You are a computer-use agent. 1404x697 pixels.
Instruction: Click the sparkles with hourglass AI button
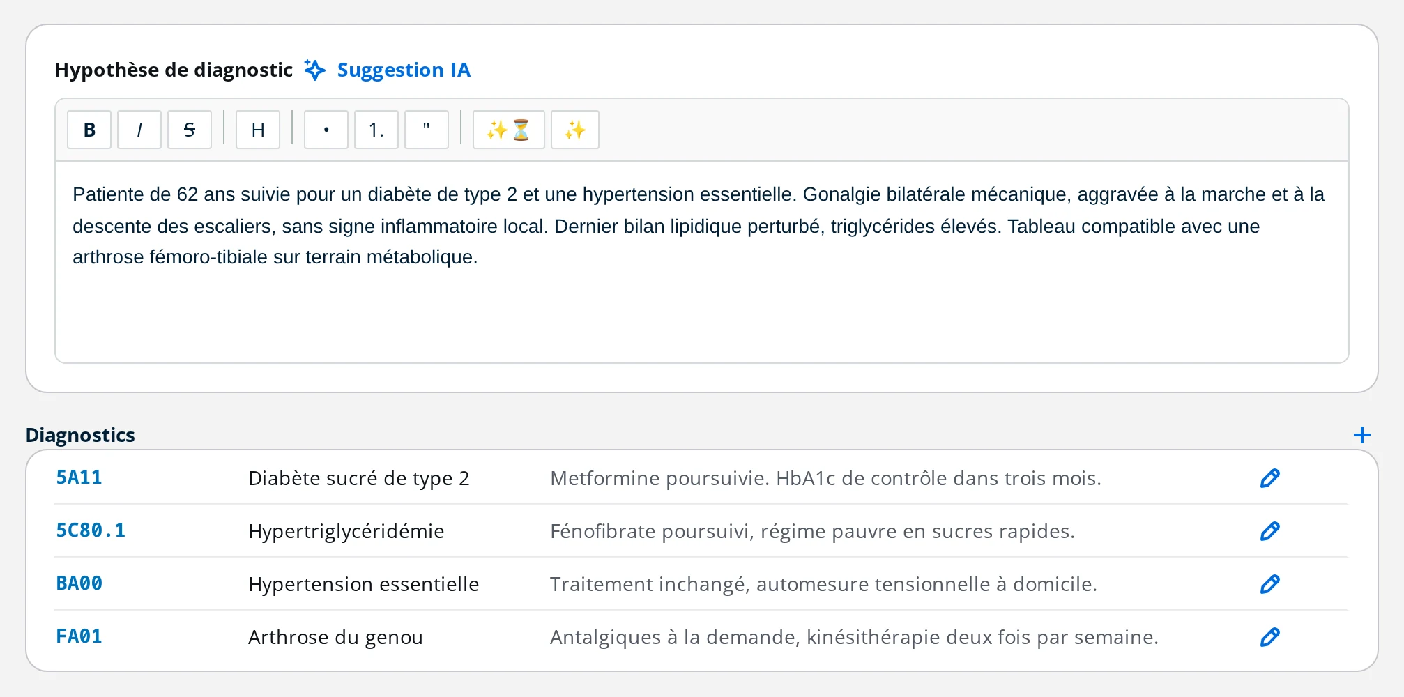(x=509, y=130)
